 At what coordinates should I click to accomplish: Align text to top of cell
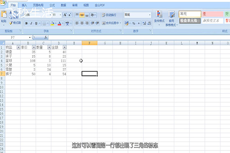(x=77, y=15)
